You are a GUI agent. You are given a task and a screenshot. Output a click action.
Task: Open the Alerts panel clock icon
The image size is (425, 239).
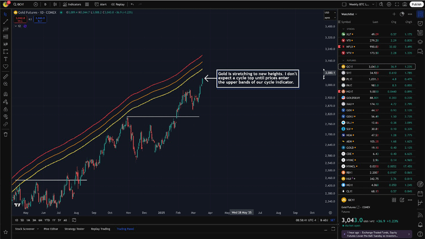pos(420,24)
